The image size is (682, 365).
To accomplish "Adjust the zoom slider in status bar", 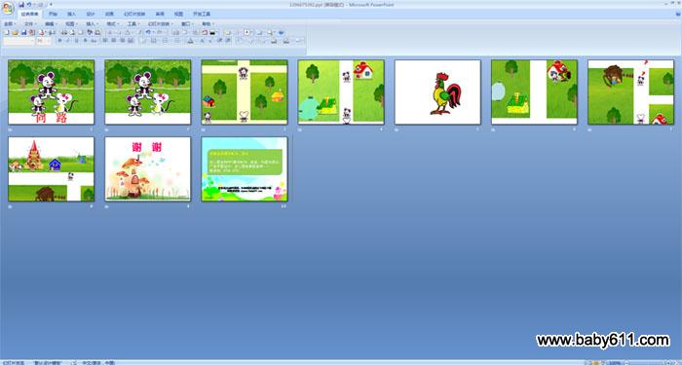I will (645, 363).
